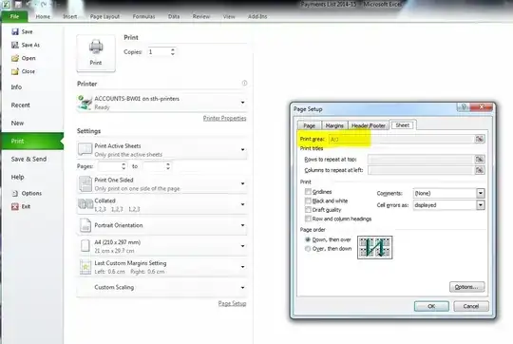The image size is (513, 344).
Task: Open the Cell errors as dropdown
Action: click(x=481, y=205)
